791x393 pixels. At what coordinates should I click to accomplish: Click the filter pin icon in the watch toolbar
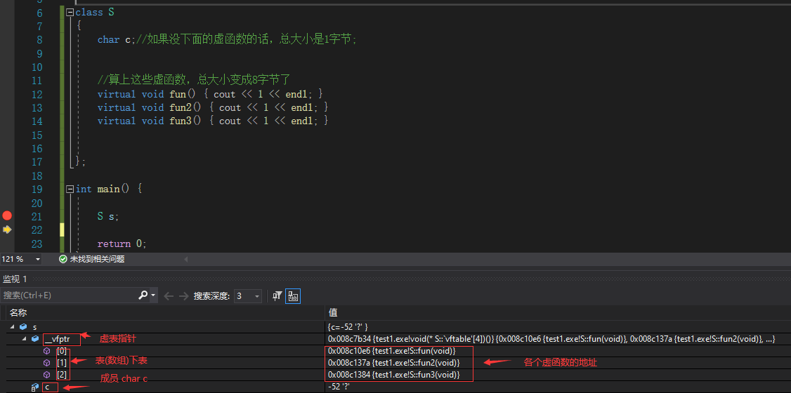(x=277, y=296)
